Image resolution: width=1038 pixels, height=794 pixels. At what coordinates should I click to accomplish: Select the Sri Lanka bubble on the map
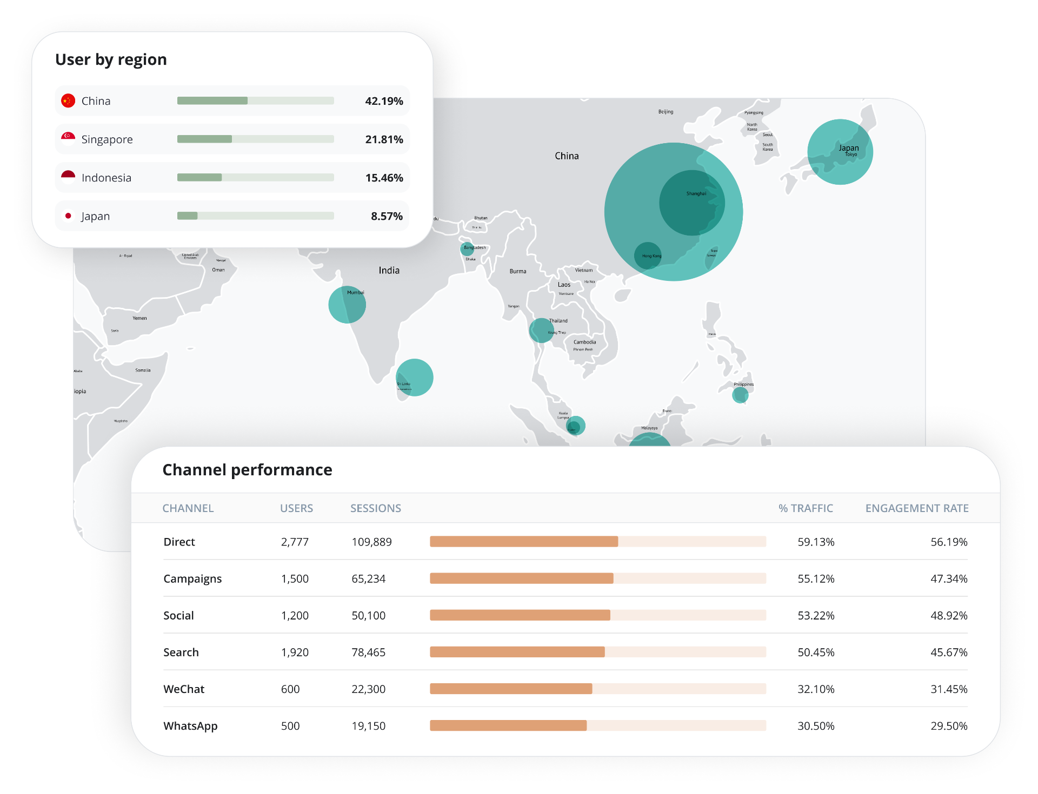415,378
